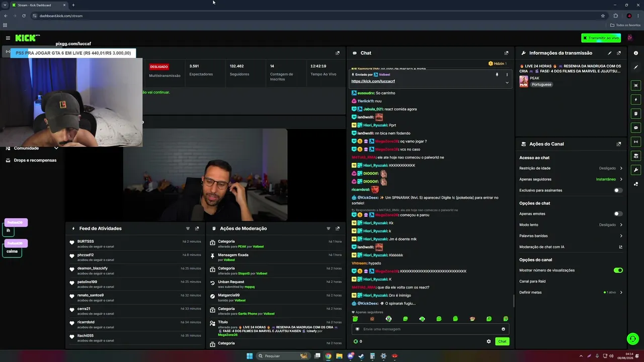The height and width of the screenshot is (362, 644).
Task: Open Modo lento options
Action: [571, 225]
